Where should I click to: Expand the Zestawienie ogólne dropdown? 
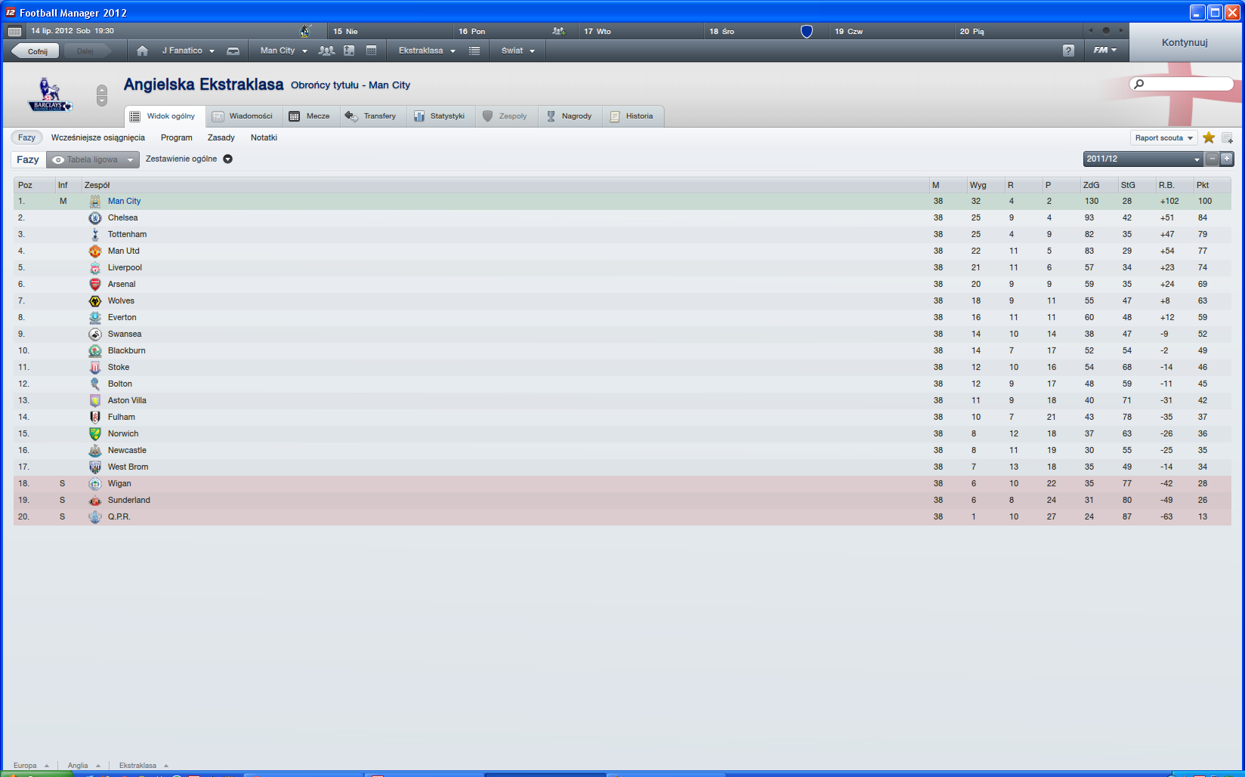[x=227, y=159]
